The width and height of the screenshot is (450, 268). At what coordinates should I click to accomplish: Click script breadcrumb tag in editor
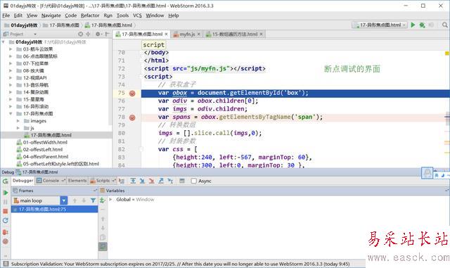(154, 45)
